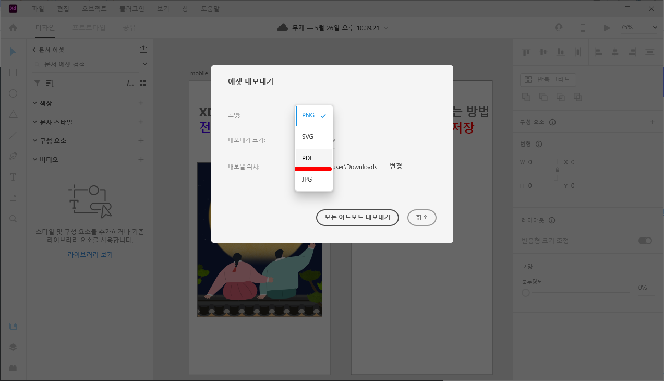Select the Zoom tool in the toolbar
The height and width of the screenshot is (381, 664).
pos(13,218)
